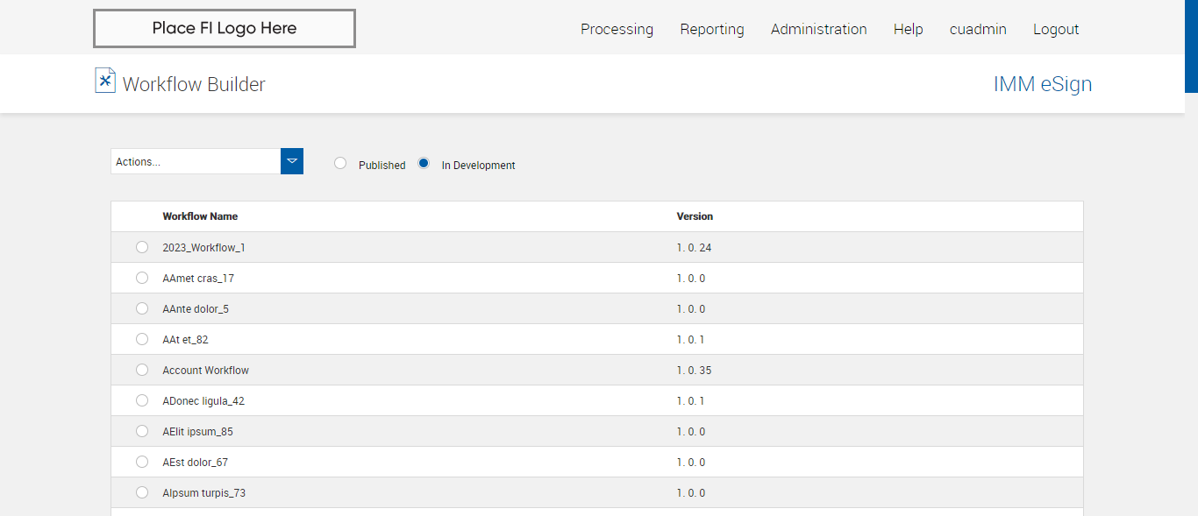Select radio for AAmet cras_17
Screen dimensions: 1198x516
[x=142, y=278]
